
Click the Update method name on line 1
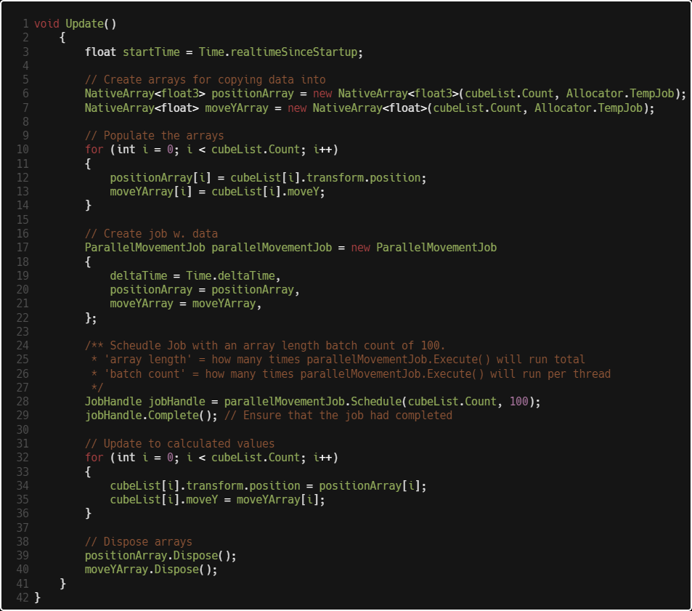pyautogui.click(x=84, y=24)
